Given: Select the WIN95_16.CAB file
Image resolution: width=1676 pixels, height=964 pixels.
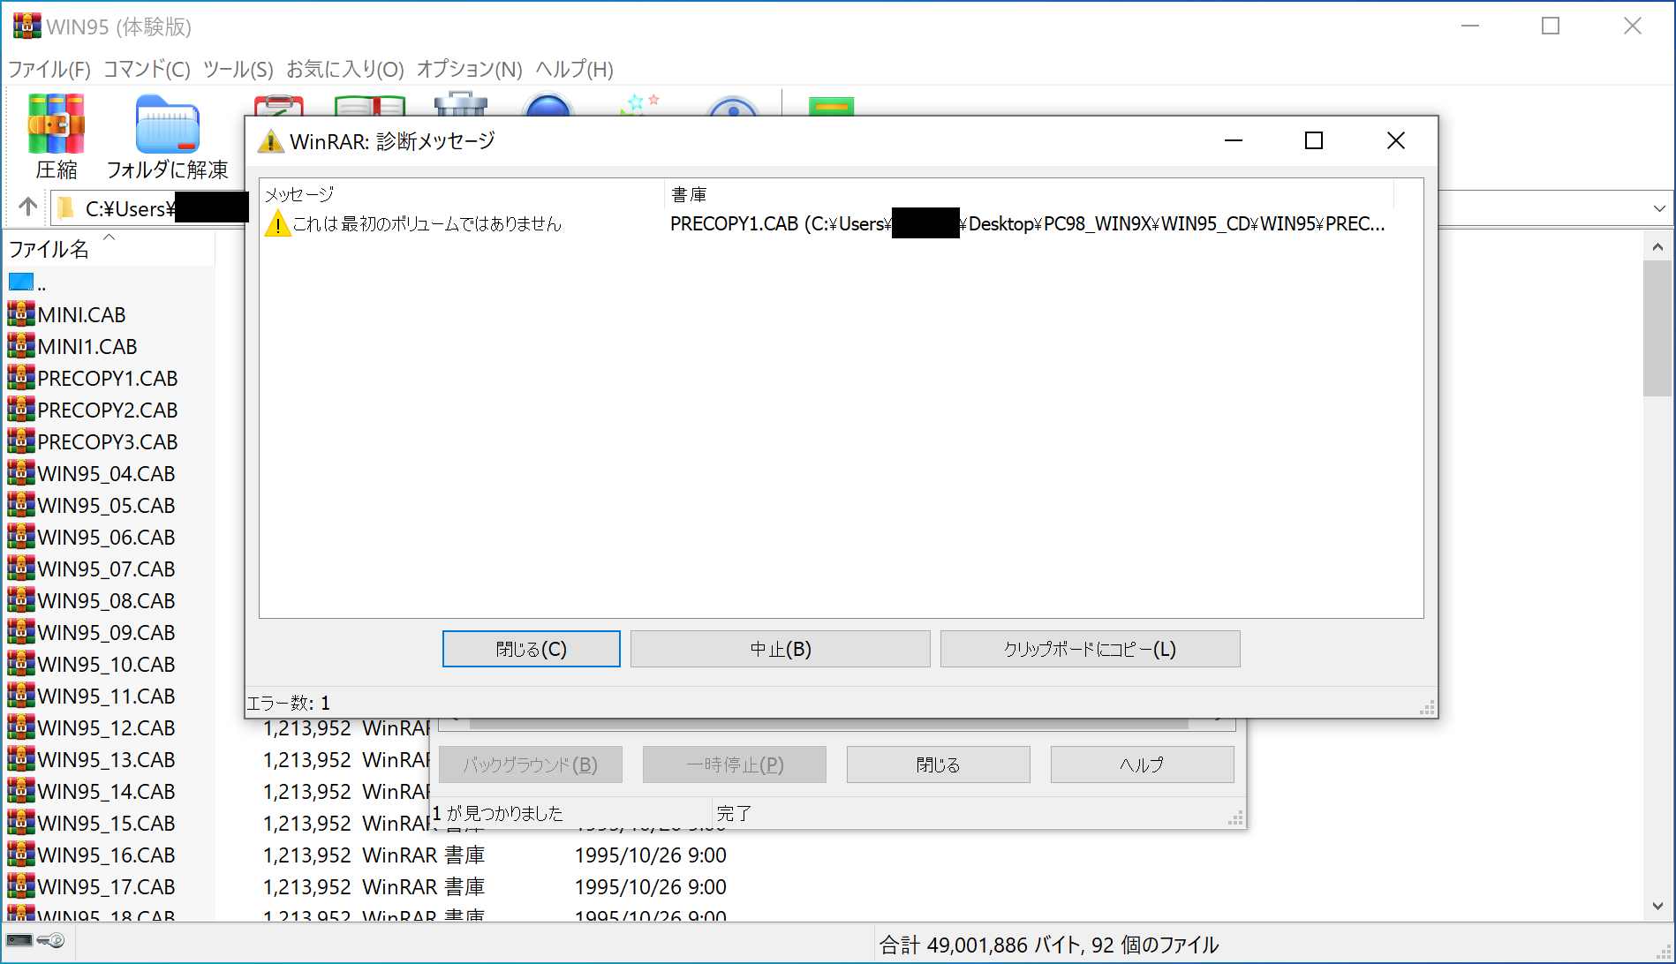Looking at the screenshot, I should [107, 855].
